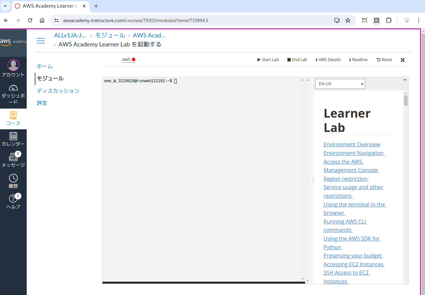
Task: Click the page vertical scrollbar
Action: pyautogui.click(x=423, y=162)
